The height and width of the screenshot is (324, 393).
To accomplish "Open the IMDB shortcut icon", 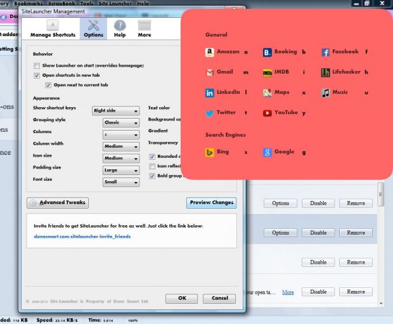I will point(267,73).
